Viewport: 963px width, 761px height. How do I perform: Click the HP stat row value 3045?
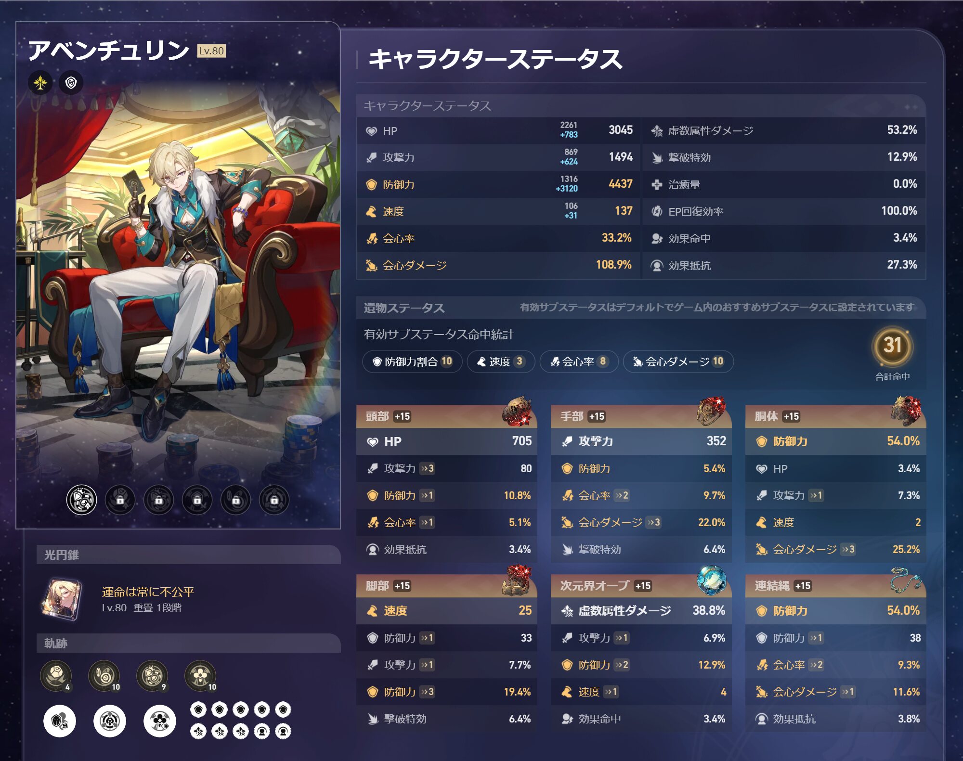point(621,130)
